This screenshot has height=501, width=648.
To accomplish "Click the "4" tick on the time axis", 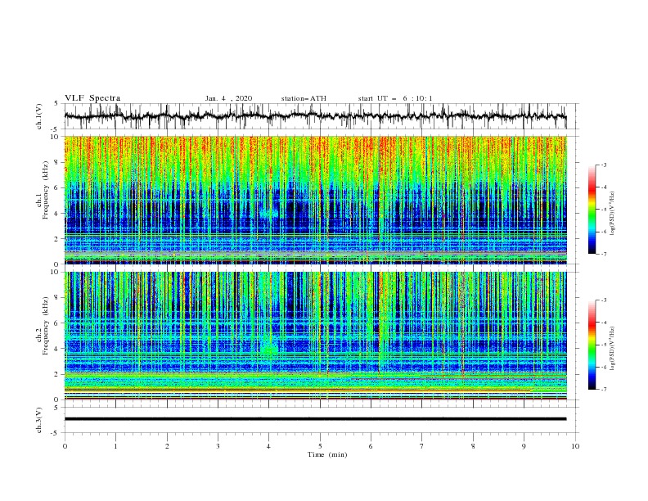I will tap(268, 446).
